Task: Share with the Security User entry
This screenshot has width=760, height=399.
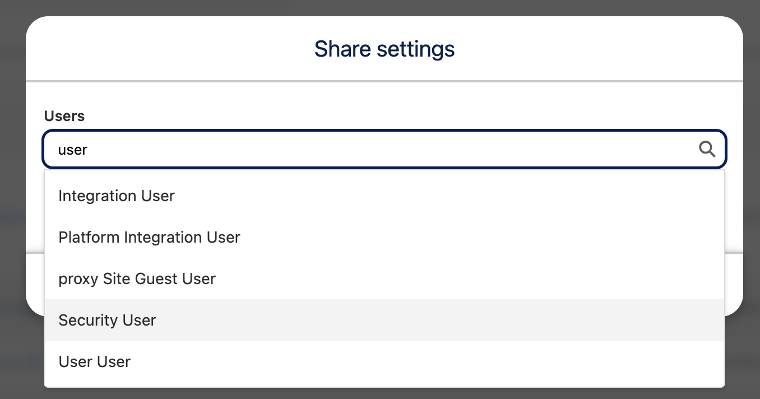Action: point(107,321)
